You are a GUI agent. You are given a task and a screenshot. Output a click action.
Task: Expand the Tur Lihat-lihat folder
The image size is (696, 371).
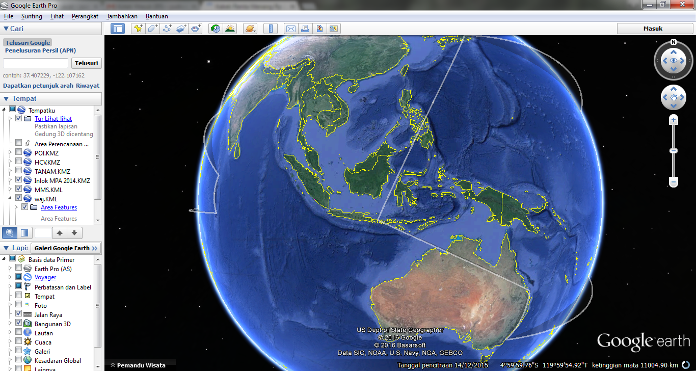(x=10, y=118)
